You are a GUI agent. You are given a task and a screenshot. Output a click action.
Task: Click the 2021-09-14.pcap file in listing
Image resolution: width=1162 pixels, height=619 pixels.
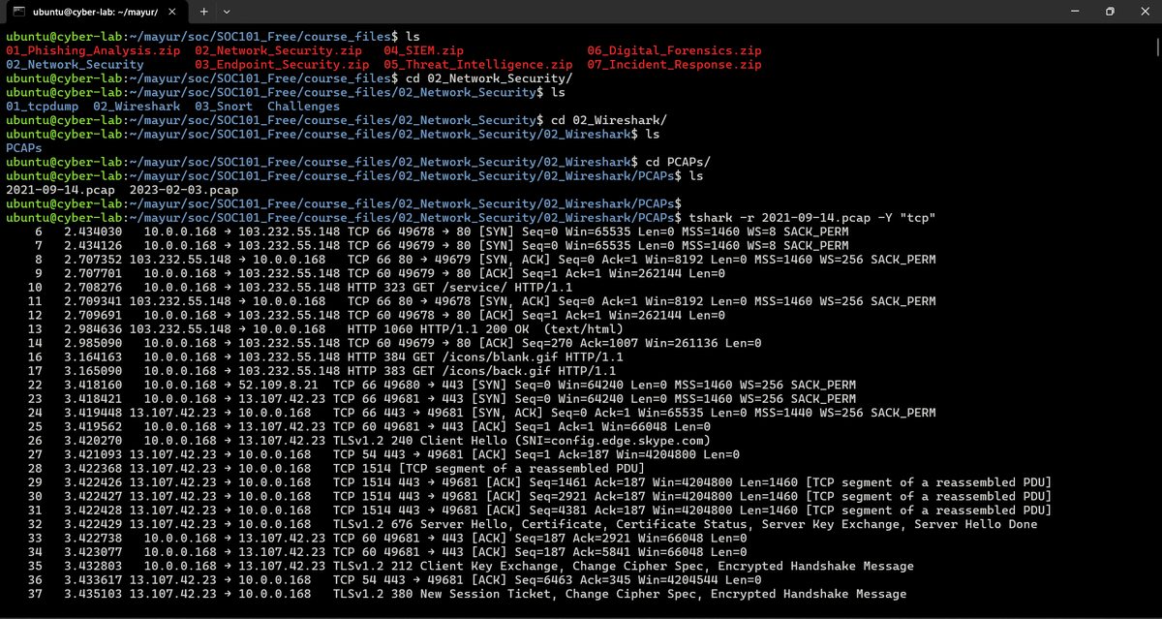[x=60, y=190]
